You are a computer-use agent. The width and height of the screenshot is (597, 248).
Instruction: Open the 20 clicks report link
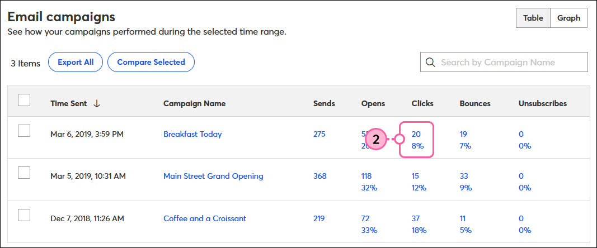[416, 134]
